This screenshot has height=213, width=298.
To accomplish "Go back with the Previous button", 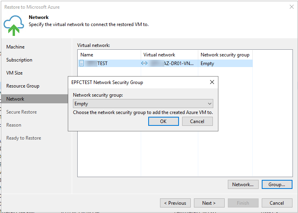I will click(x=175, y=203).
